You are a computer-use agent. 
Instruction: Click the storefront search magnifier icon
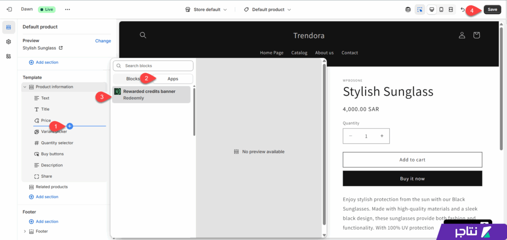[143, 35]
